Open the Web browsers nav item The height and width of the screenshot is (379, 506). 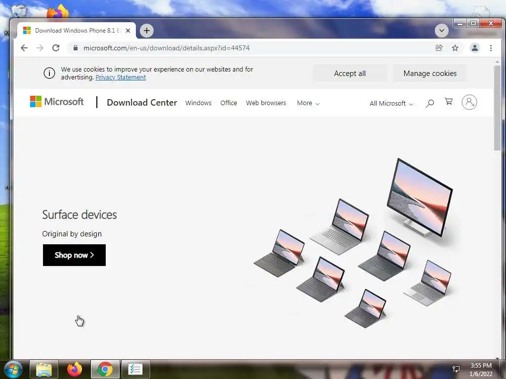pos(266,103)
